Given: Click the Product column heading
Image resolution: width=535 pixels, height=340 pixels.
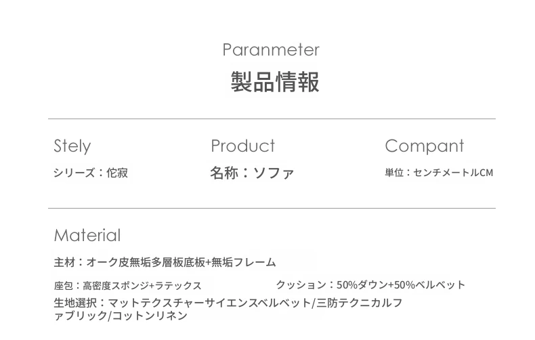Looking at the screenshot, I should click(x=243, y=146).
